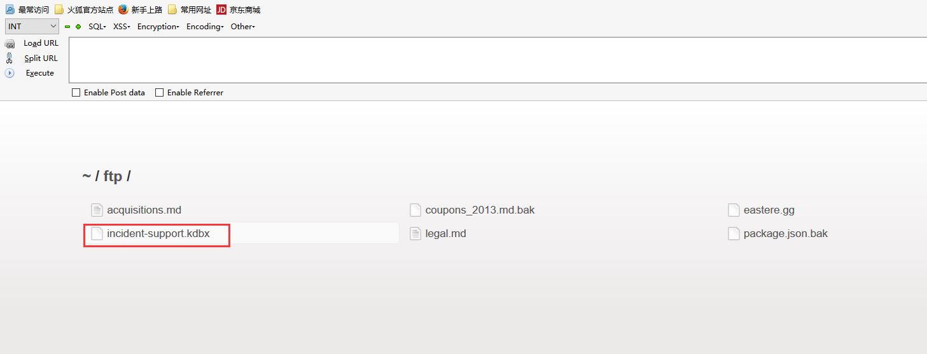Click the ftp breadcrumb link

[113, 176]
